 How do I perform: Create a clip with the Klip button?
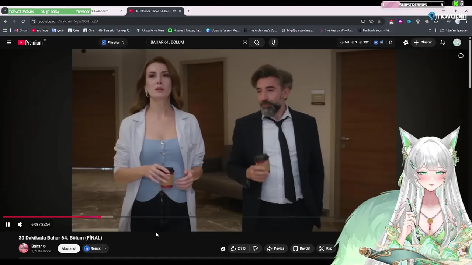coord(326,248)
